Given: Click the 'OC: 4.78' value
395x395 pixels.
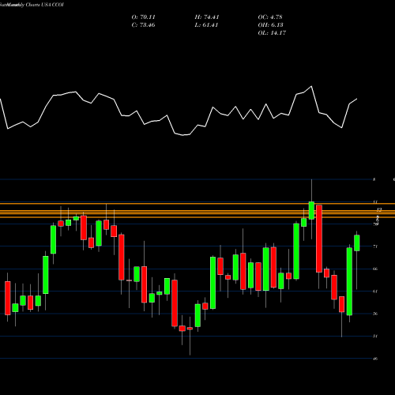Looking at the screenshot, I should click(x=270, y=17).
